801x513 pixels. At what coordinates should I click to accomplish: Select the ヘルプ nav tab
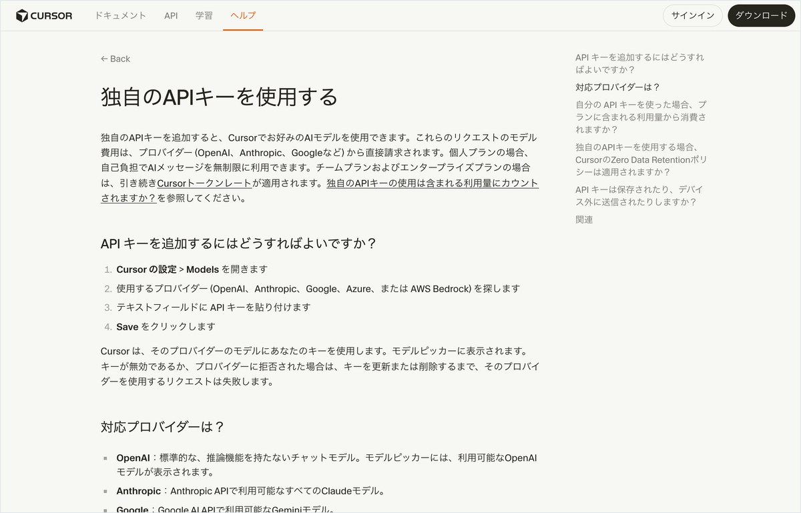(x=243, y=15)
